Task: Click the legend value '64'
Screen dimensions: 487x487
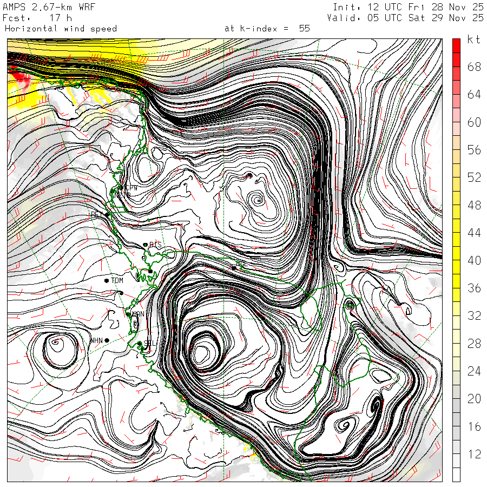Action: [x=474, y=94]
